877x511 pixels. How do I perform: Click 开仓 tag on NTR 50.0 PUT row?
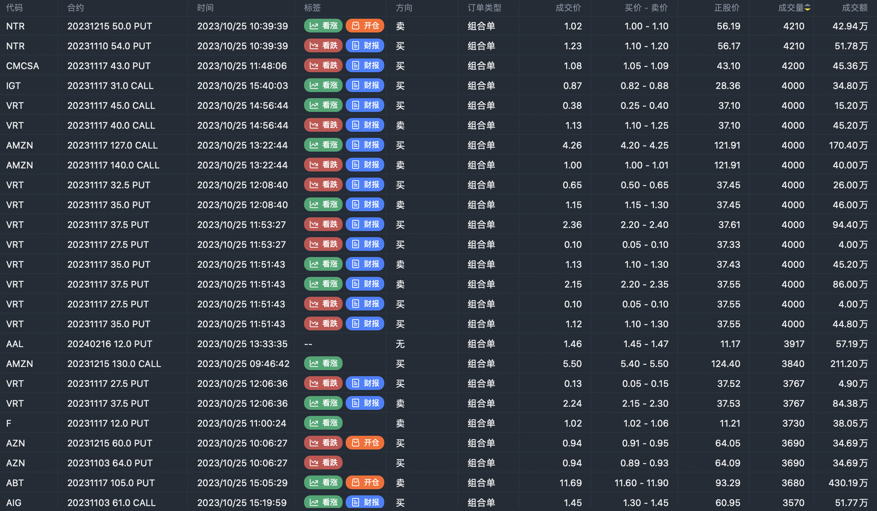point(365,26)
